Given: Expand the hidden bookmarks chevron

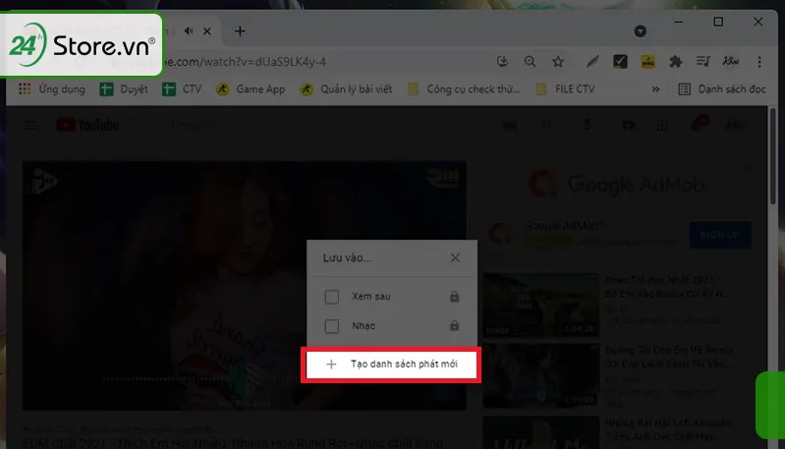Looking at the screenshot, I should point(656,89).
